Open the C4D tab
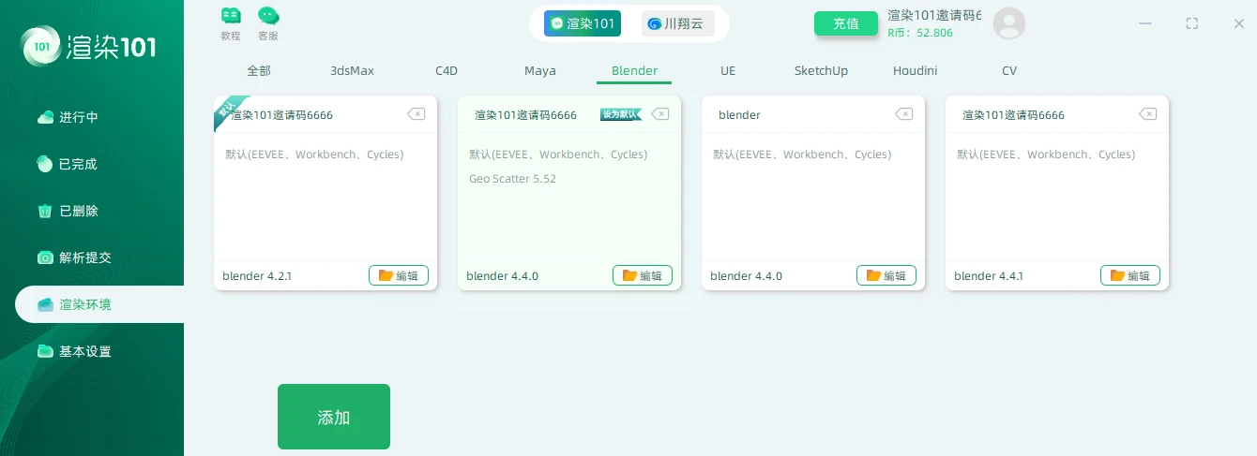1257x456 pixels. tap(447, 71)
